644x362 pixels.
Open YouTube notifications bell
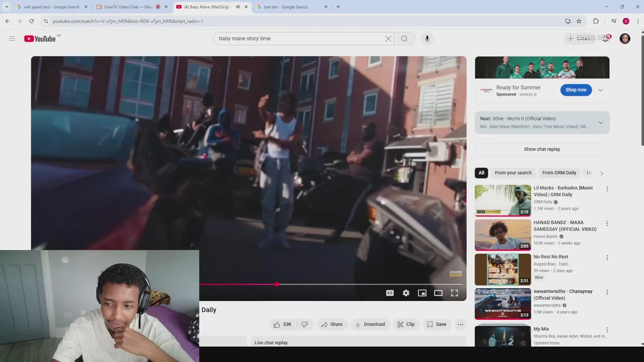606,39
